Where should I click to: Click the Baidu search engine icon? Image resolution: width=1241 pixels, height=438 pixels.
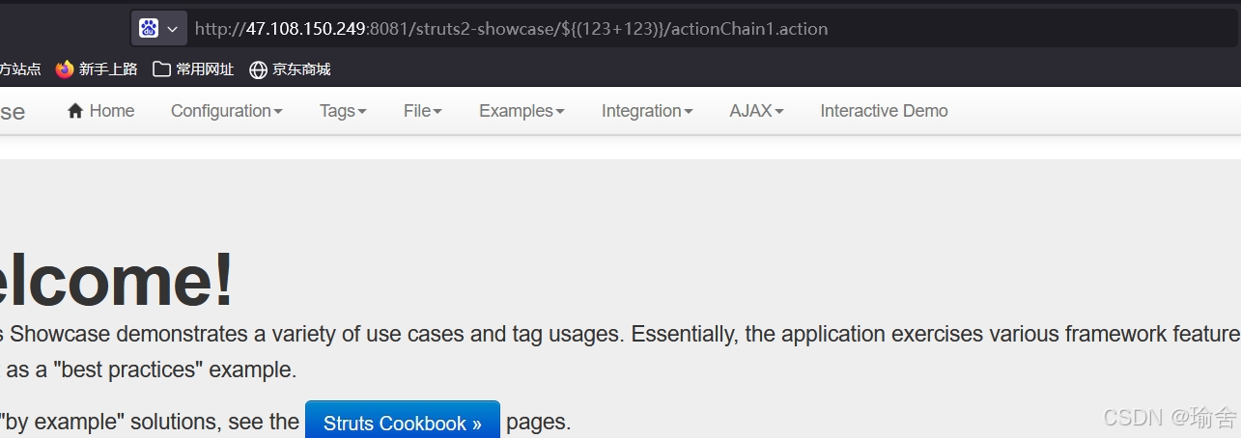[x=149, y=29]
